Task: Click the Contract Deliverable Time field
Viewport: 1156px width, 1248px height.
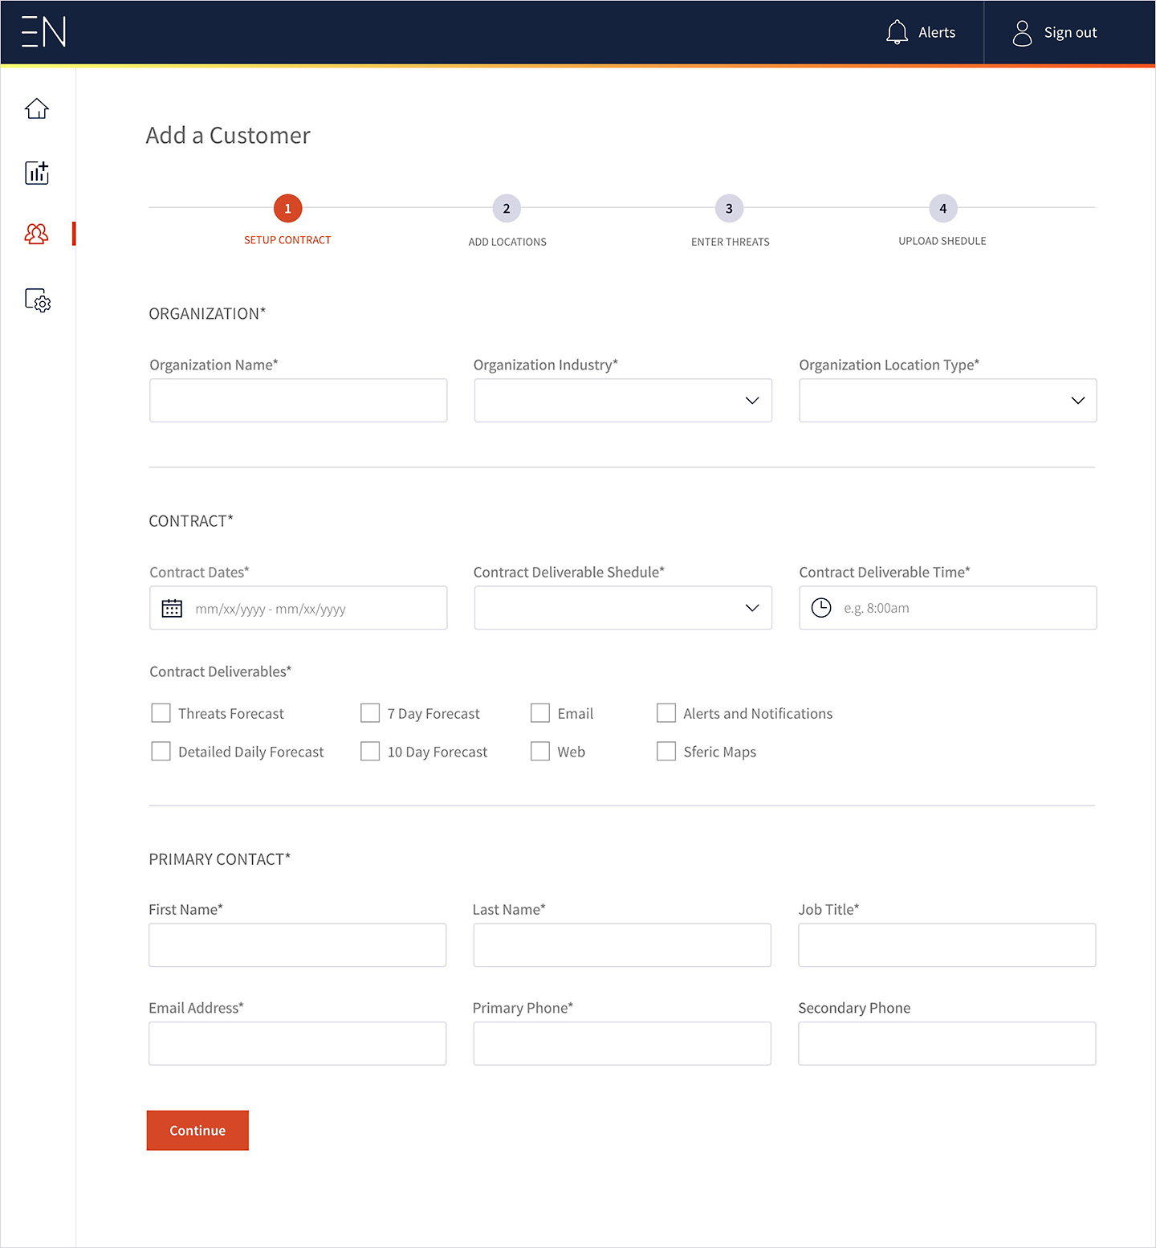Action: click(x=948, y=608)
